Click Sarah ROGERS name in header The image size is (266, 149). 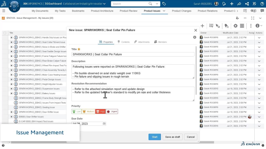[203, 4]
